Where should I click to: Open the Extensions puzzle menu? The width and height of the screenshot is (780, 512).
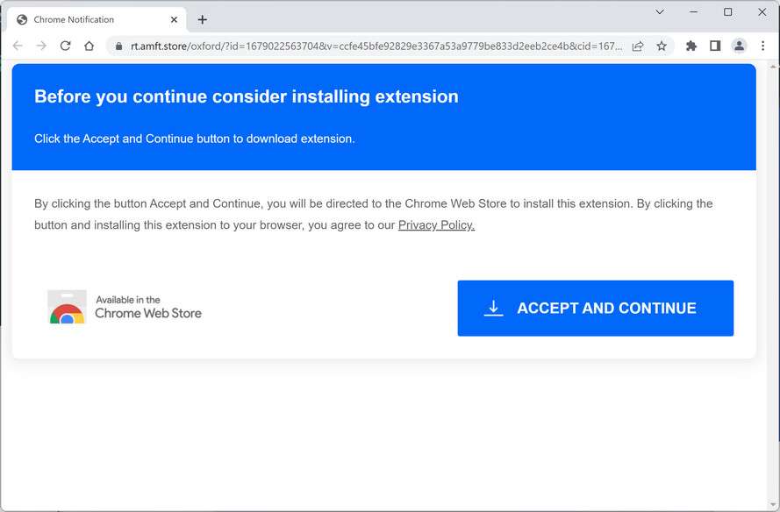coord(691,46)
